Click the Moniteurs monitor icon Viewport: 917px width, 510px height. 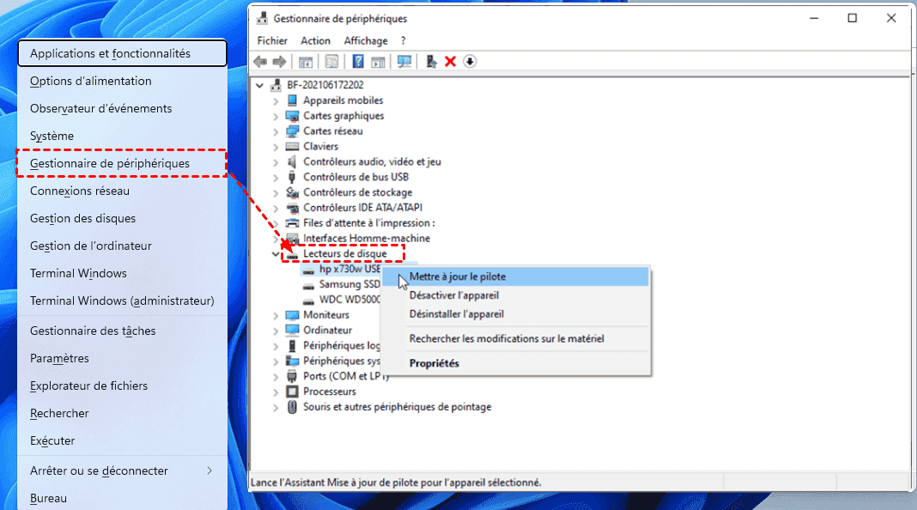click(x=292, y=314)
